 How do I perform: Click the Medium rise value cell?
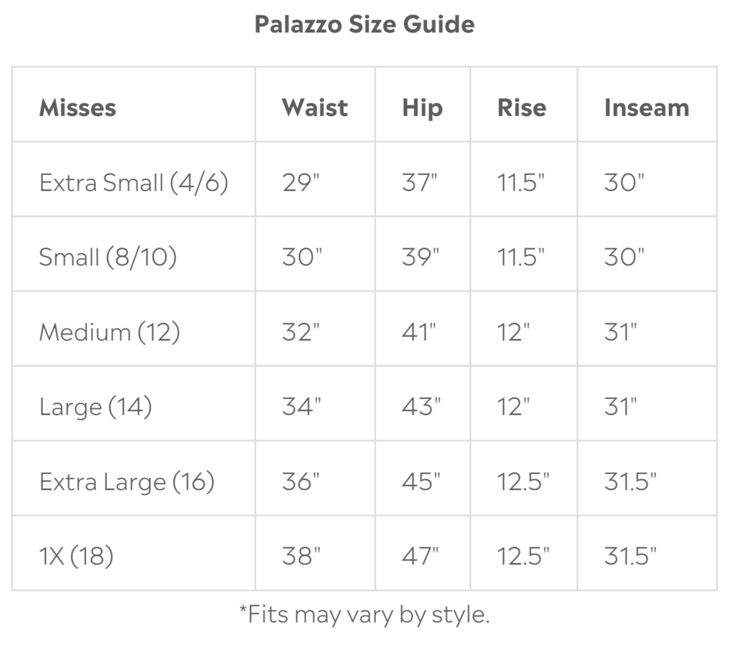tap(513, 332)
